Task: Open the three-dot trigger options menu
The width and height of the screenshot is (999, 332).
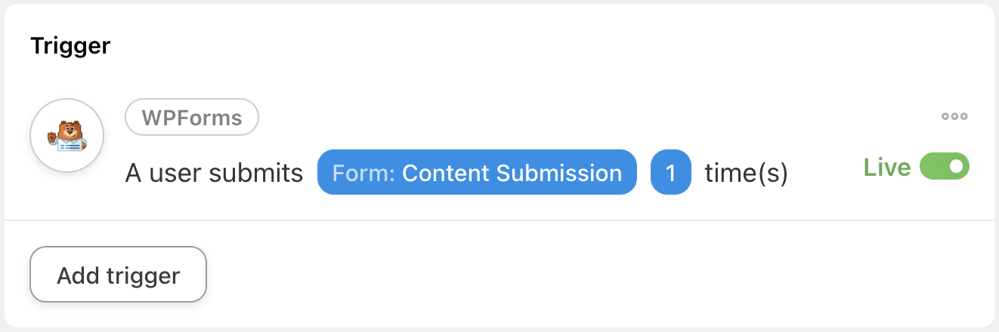Action: (954, 117)
